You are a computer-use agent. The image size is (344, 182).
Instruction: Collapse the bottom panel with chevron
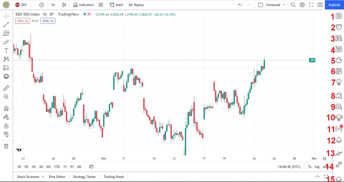pos(318,176)
